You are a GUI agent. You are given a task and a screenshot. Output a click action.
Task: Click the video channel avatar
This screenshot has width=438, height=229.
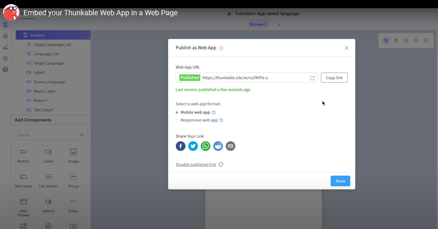11,13
